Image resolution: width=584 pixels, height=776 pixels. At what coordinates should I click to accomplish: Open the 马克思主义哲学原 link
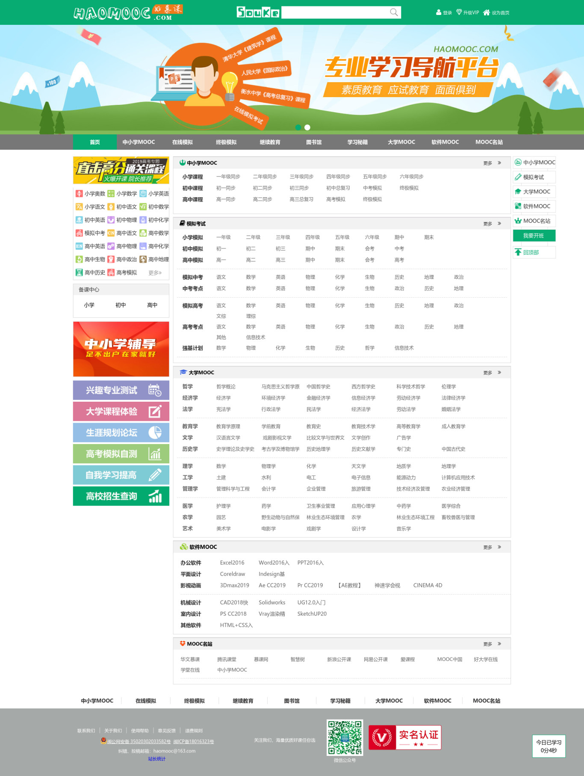coord(280,387)
